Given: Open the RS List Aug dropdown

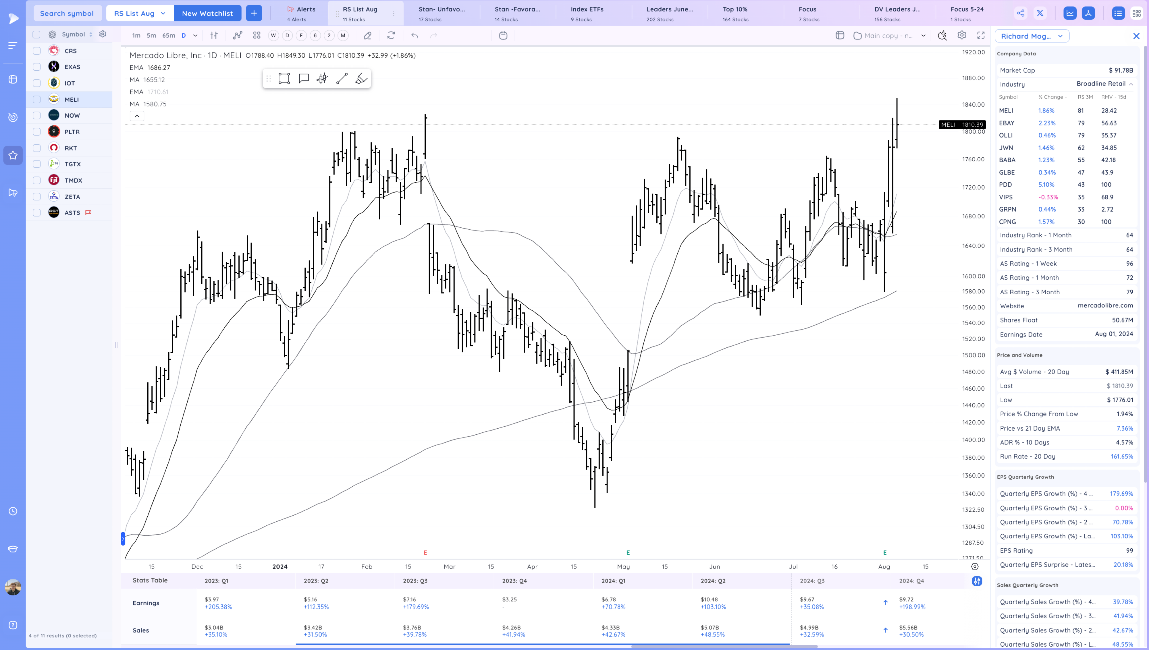Looking at the screenshot, I should coord(140,13).
